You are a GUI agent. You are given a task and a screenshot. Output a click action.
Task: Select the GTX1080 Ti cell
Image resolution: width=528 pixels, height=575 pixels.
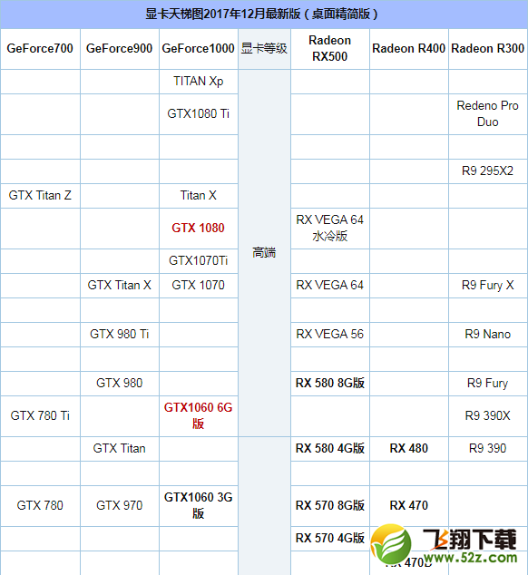[x=199, y=114]
